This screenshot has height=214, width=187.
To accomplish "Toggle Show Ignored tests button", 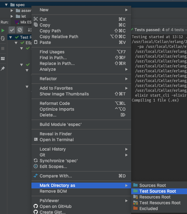I will pos(20,30).
